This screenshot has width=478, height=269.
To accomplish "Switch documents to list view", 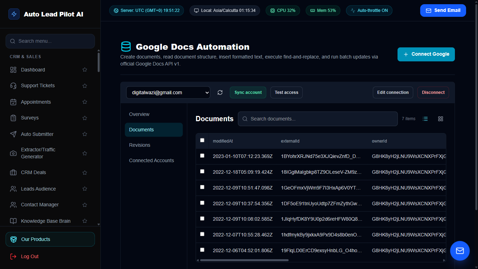I will 425,119.
